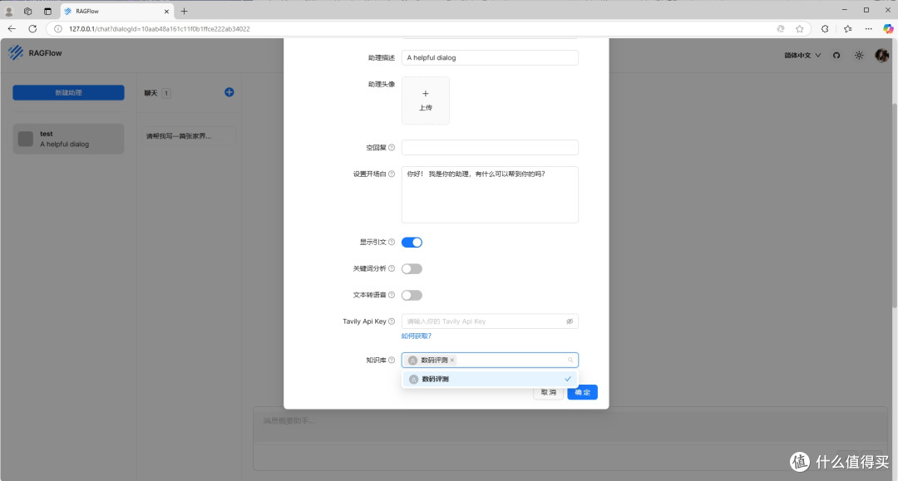Viewport: 898px width, 481px height.
Task: Click help icon next to 显示引文
Action: coord(392,242)
